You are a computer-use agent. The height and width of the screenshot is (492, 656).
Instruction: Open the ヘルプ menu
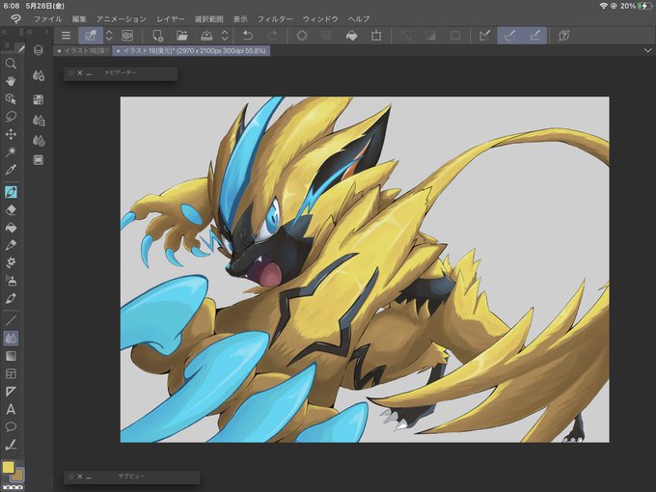click(x=359, y=19)
